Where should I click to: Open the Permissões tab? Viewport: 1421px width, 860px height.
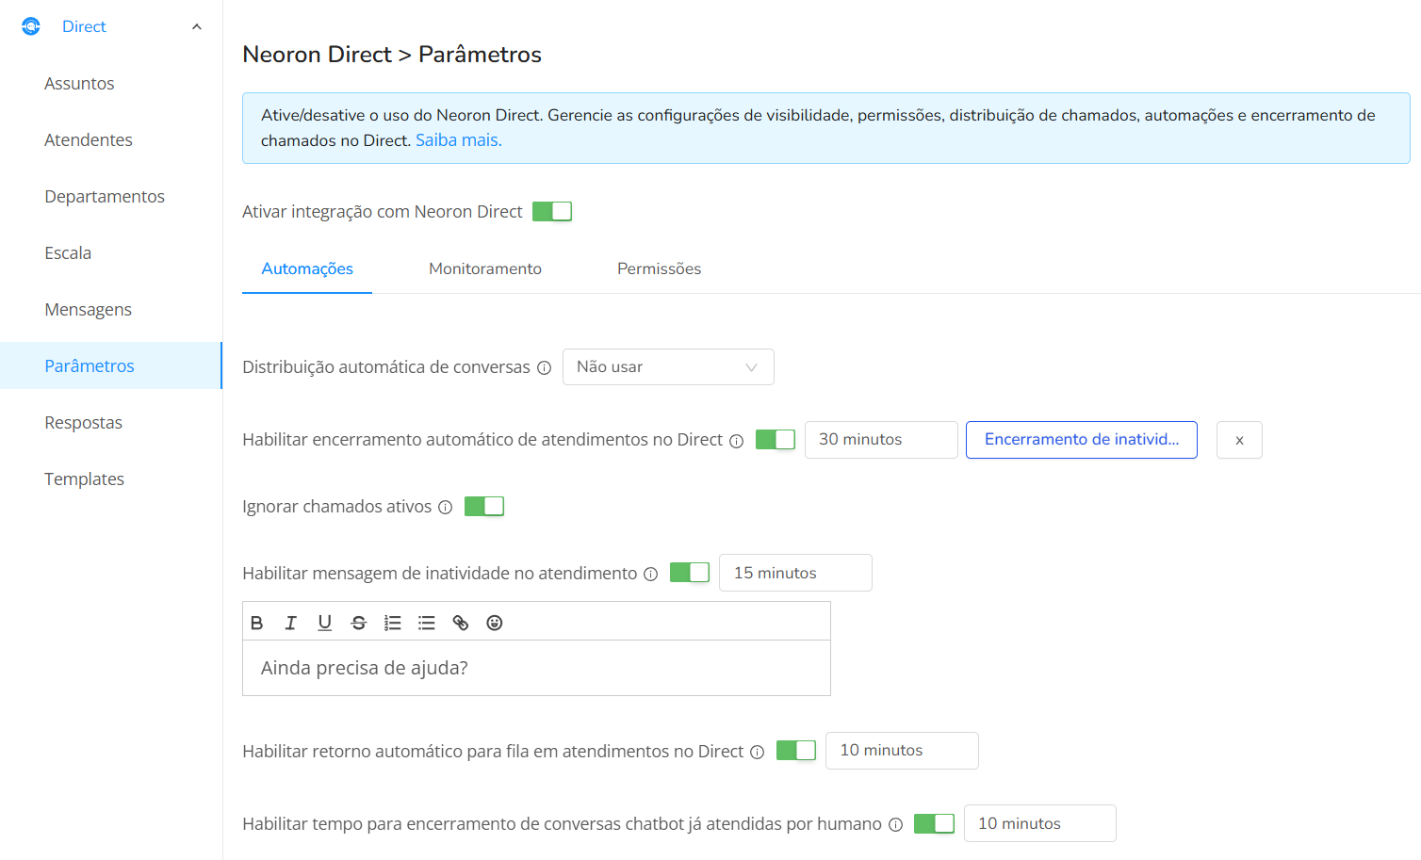click(x=660, y=268)
